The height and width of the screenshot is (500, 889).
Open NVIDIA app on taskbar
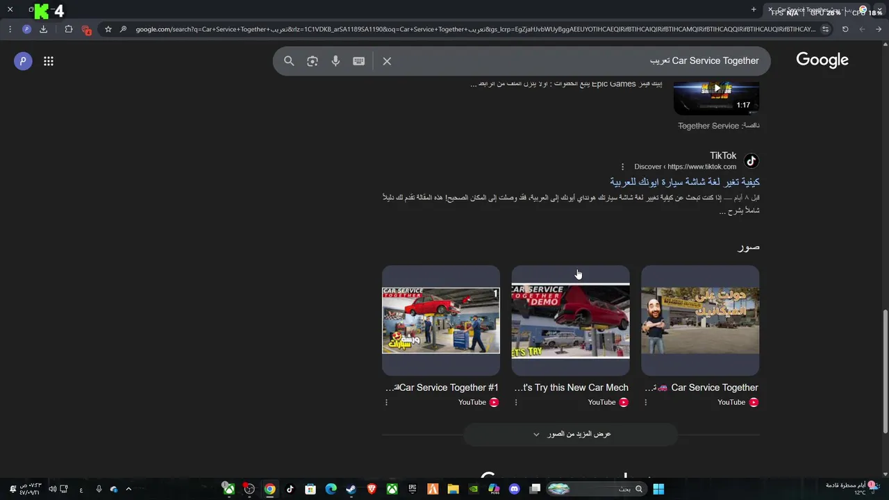(x=474, y=489)
